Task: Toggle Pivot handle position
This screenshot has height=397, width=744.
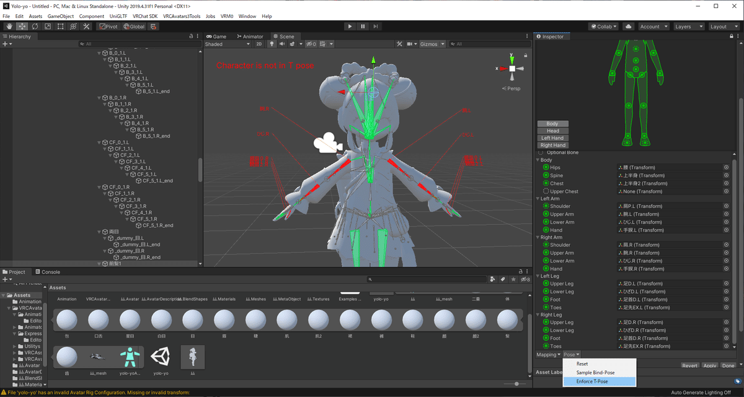Action: coord(108,27)
